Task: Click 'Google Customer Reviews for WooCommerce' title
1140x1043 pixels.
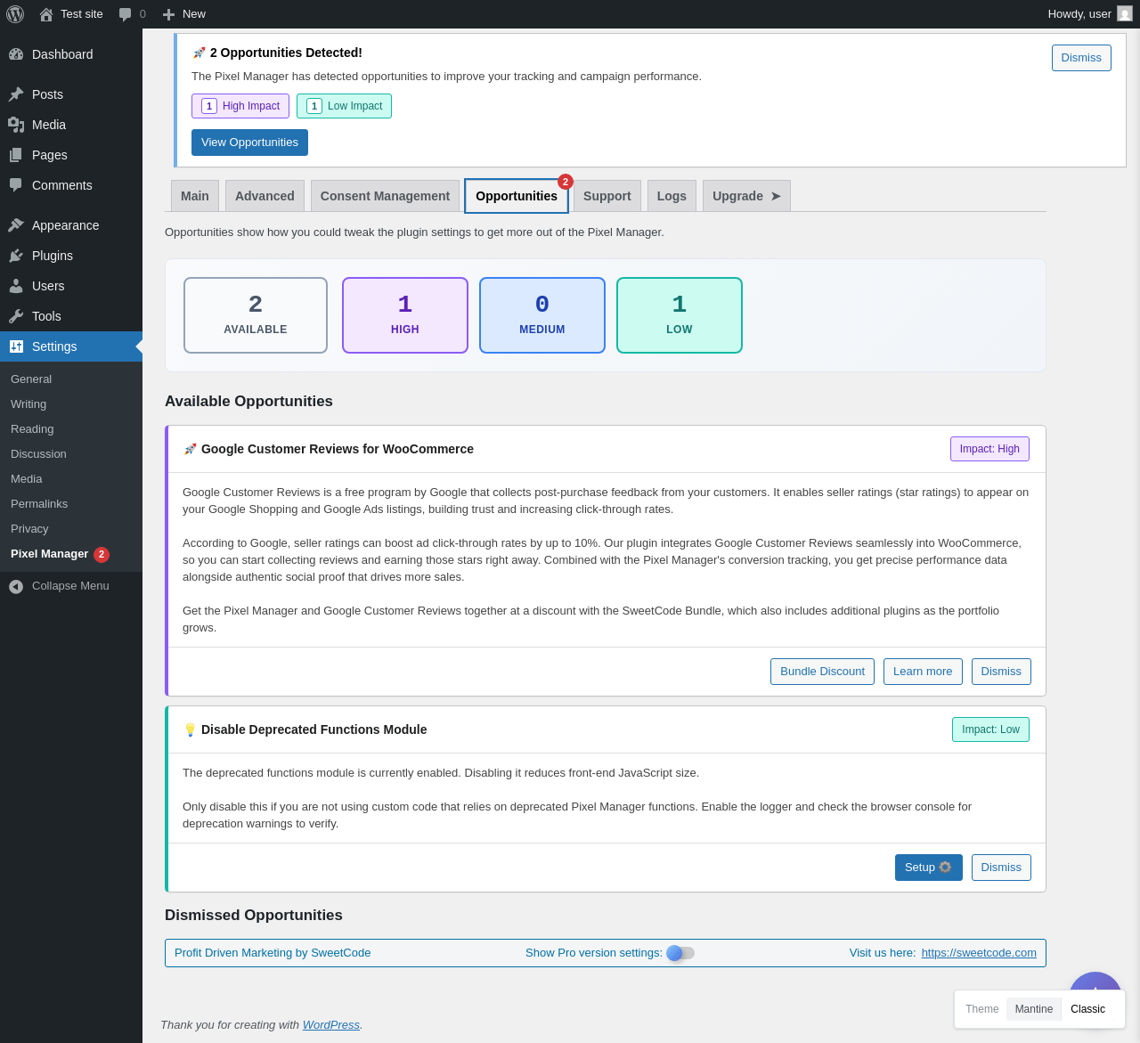Action: 338,449
